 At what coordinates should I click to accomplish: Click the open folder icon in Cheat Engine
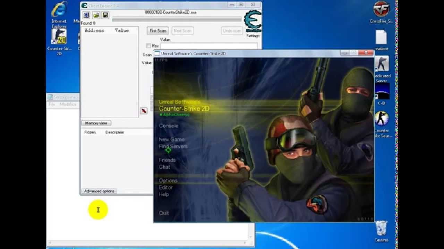pyautogui.click(x=96, y=15)
